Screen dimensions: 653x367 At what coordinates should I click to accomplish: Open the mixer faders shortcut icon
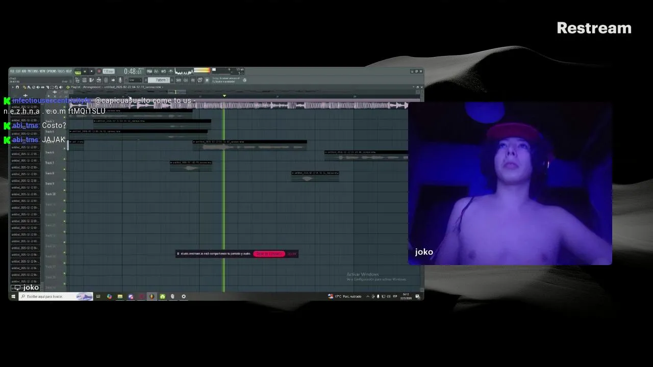106,80
